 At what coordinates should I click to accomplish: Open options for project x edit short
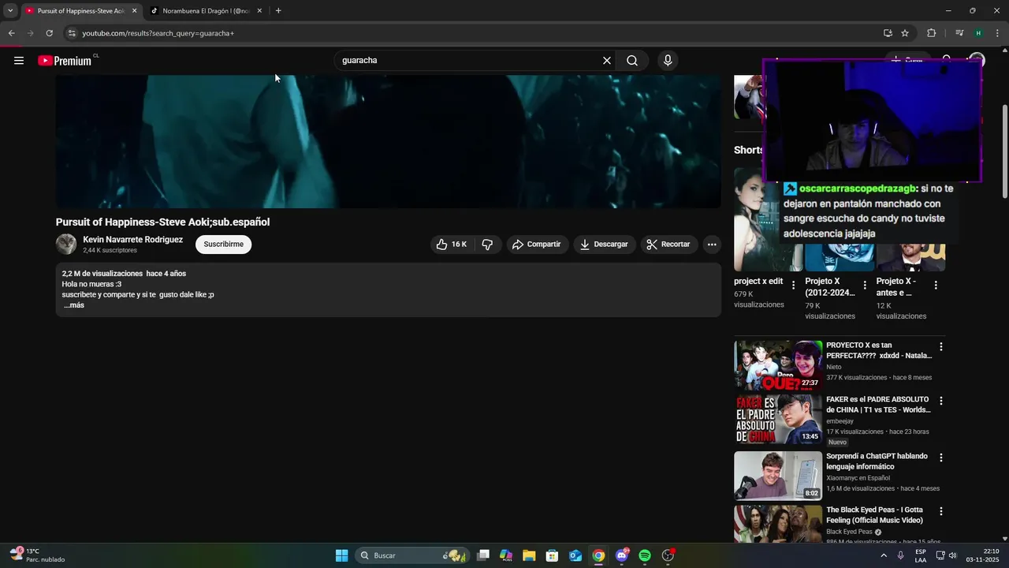click(x=793, y=286)
